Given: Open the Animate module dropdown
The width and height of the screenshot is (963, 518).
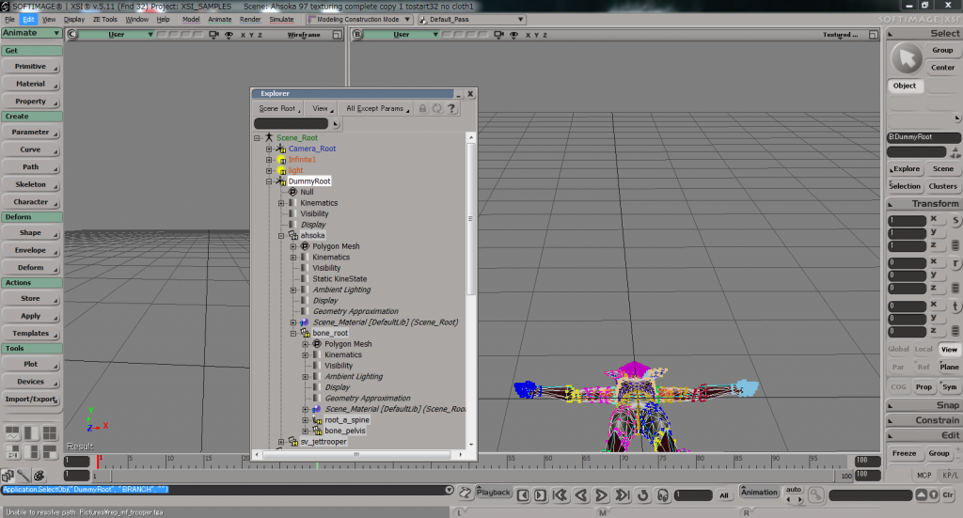Looking at the screenshot, I should 31,33.
